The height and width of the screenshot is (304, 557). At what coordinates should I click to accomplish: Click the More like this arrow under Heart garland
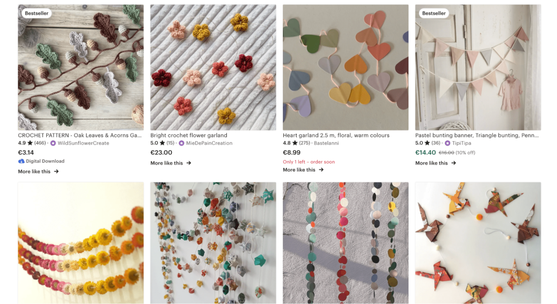tap(321, 170)
